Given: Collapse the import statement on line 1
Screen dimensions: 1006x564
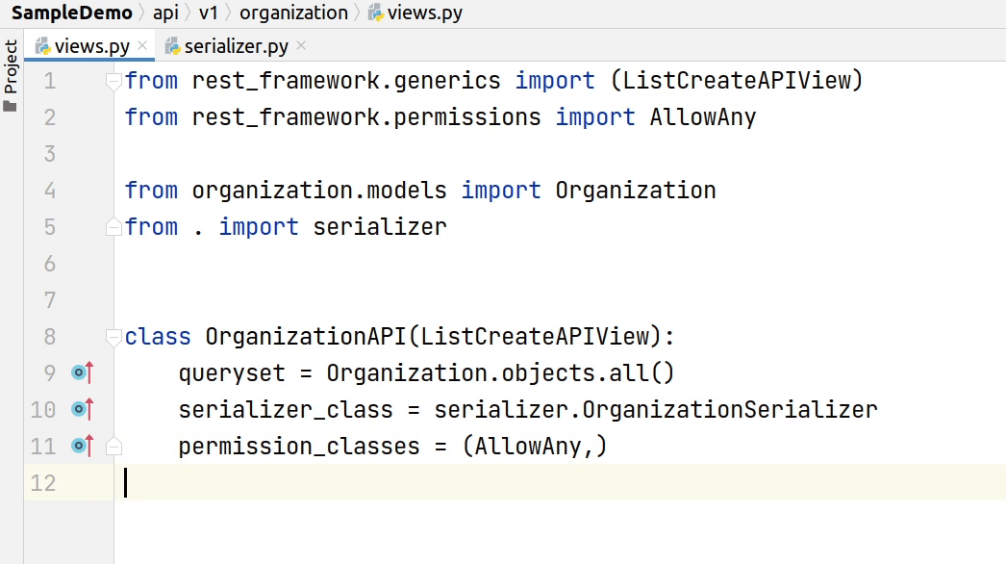Looking at the screenshot, I should pyautogui.click(x=113, y=81).
